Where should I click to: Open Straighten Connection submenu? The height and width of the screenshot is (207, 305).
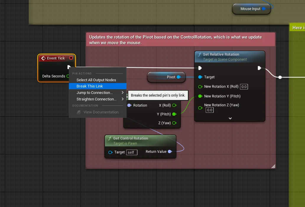pyautogui.click(x=98, y=99)
